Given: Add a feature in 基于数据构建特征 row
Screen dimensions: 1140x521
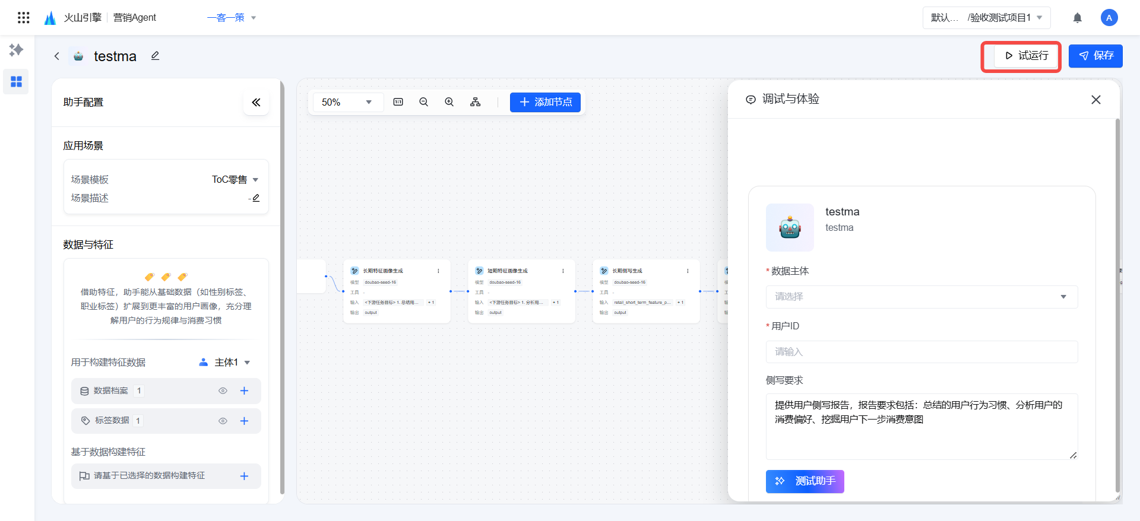Looking at the screenshot, I should tap(244, 476).
